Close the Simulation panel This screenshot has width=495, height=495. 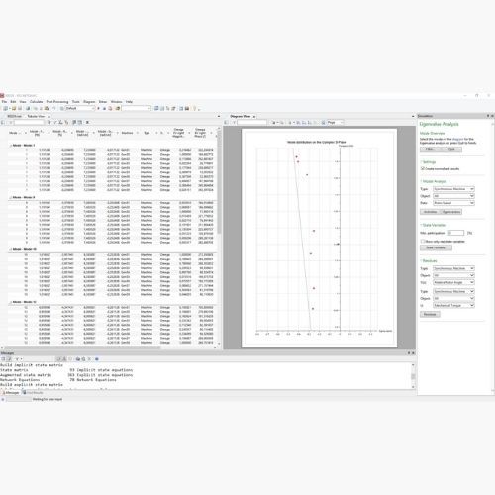pos(492,116)
